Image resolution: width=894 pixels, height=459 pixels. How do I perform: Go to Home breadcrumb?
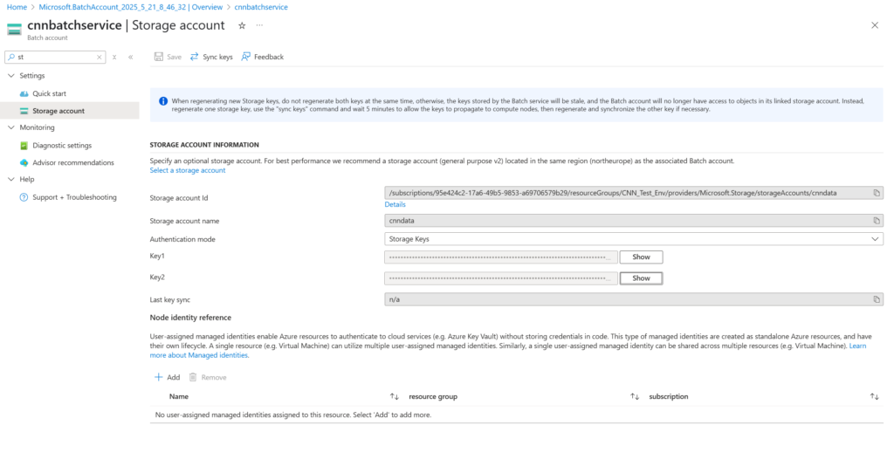tap(17, 7)
